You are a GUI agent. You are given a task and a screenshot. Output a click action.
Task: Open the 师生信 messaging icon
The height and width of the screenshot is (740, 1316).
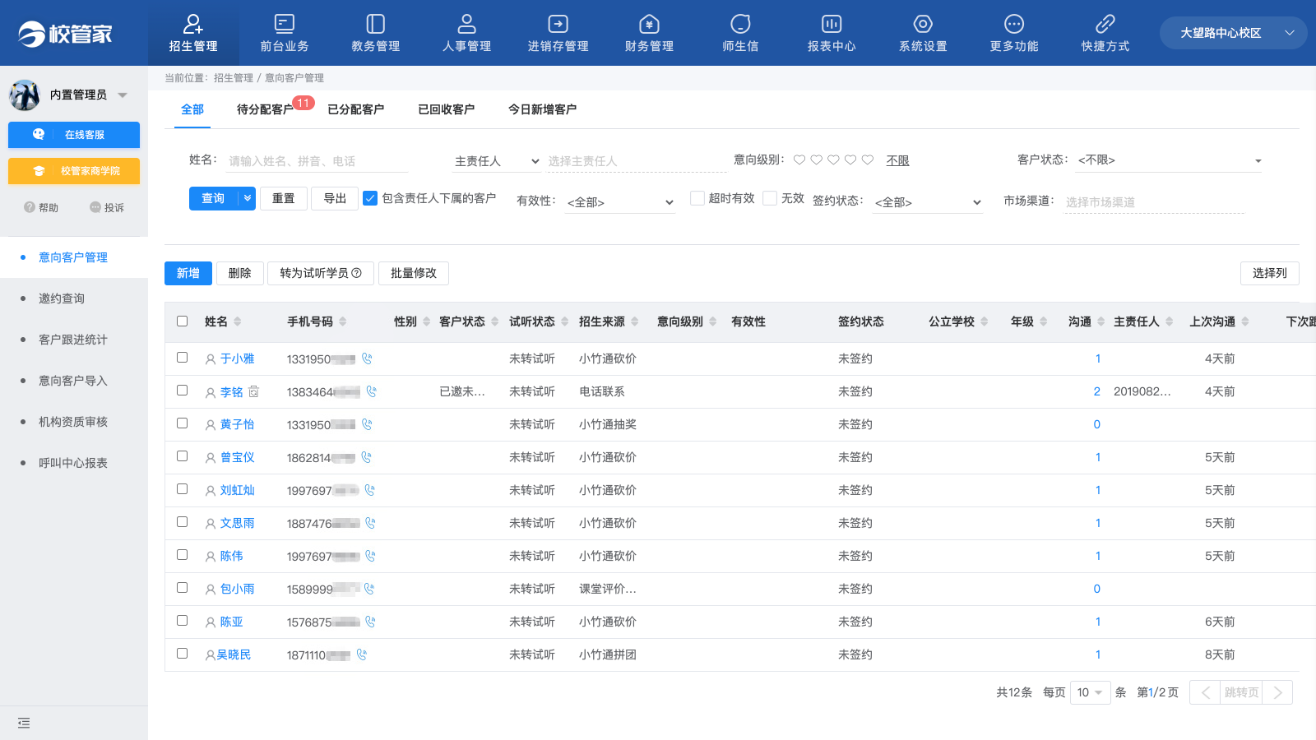pos(741,24)
